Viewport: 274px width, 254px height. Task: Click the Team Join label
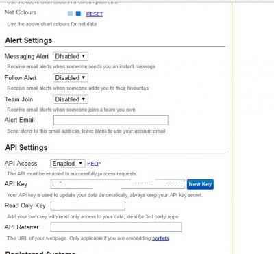click(18, 99)
